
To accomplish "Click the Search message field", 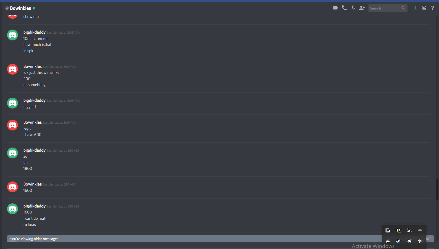I will point(388,8).
